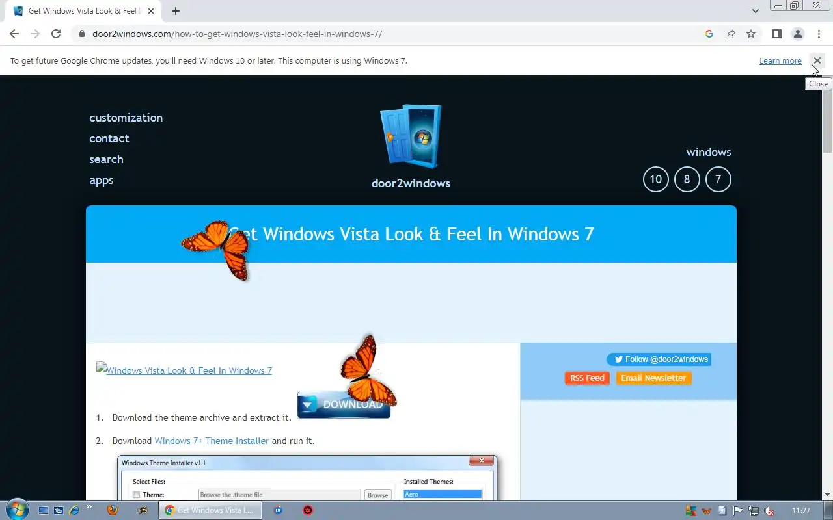Click the address bar URL field
Viewport: 833px width, 520px height.
(x=390, y=34)
